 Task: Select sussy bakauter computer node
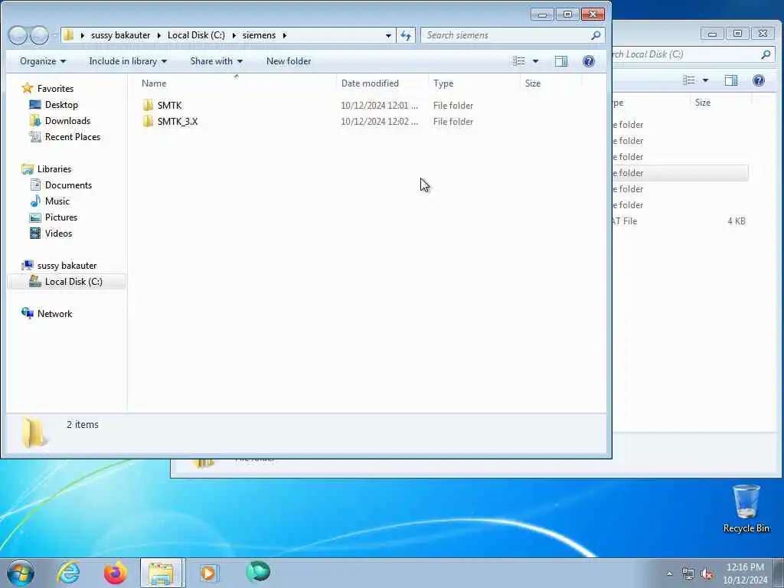tap(67, 266)
